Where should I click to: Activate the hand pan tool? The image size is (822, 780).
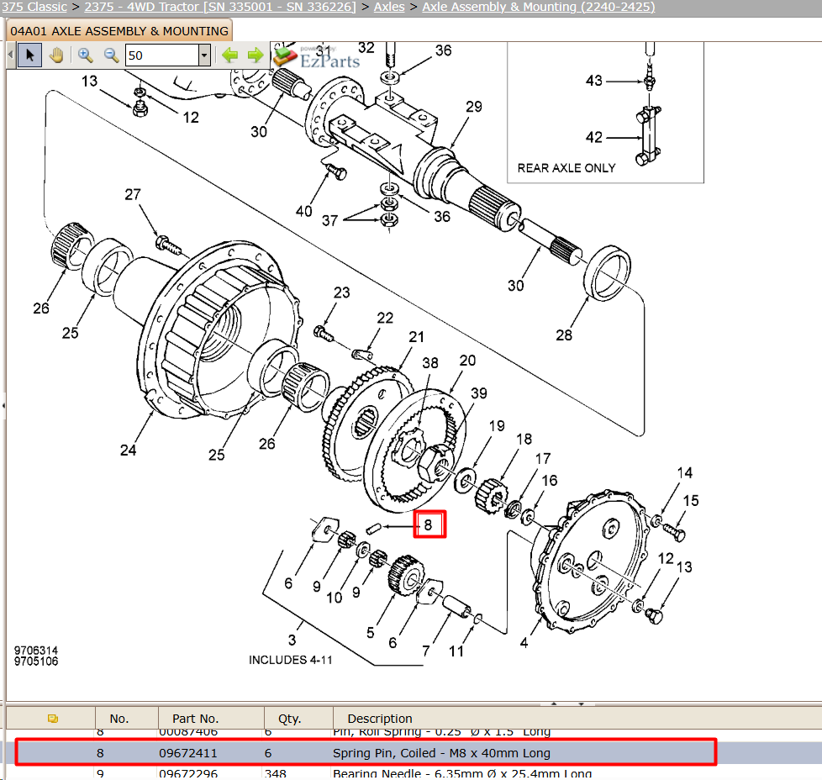(56, 55)
